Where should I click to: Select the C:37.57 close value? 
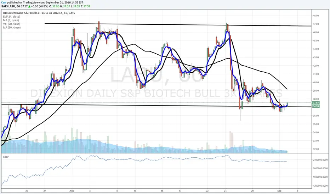pyautogui.click(x=86, y=6)
